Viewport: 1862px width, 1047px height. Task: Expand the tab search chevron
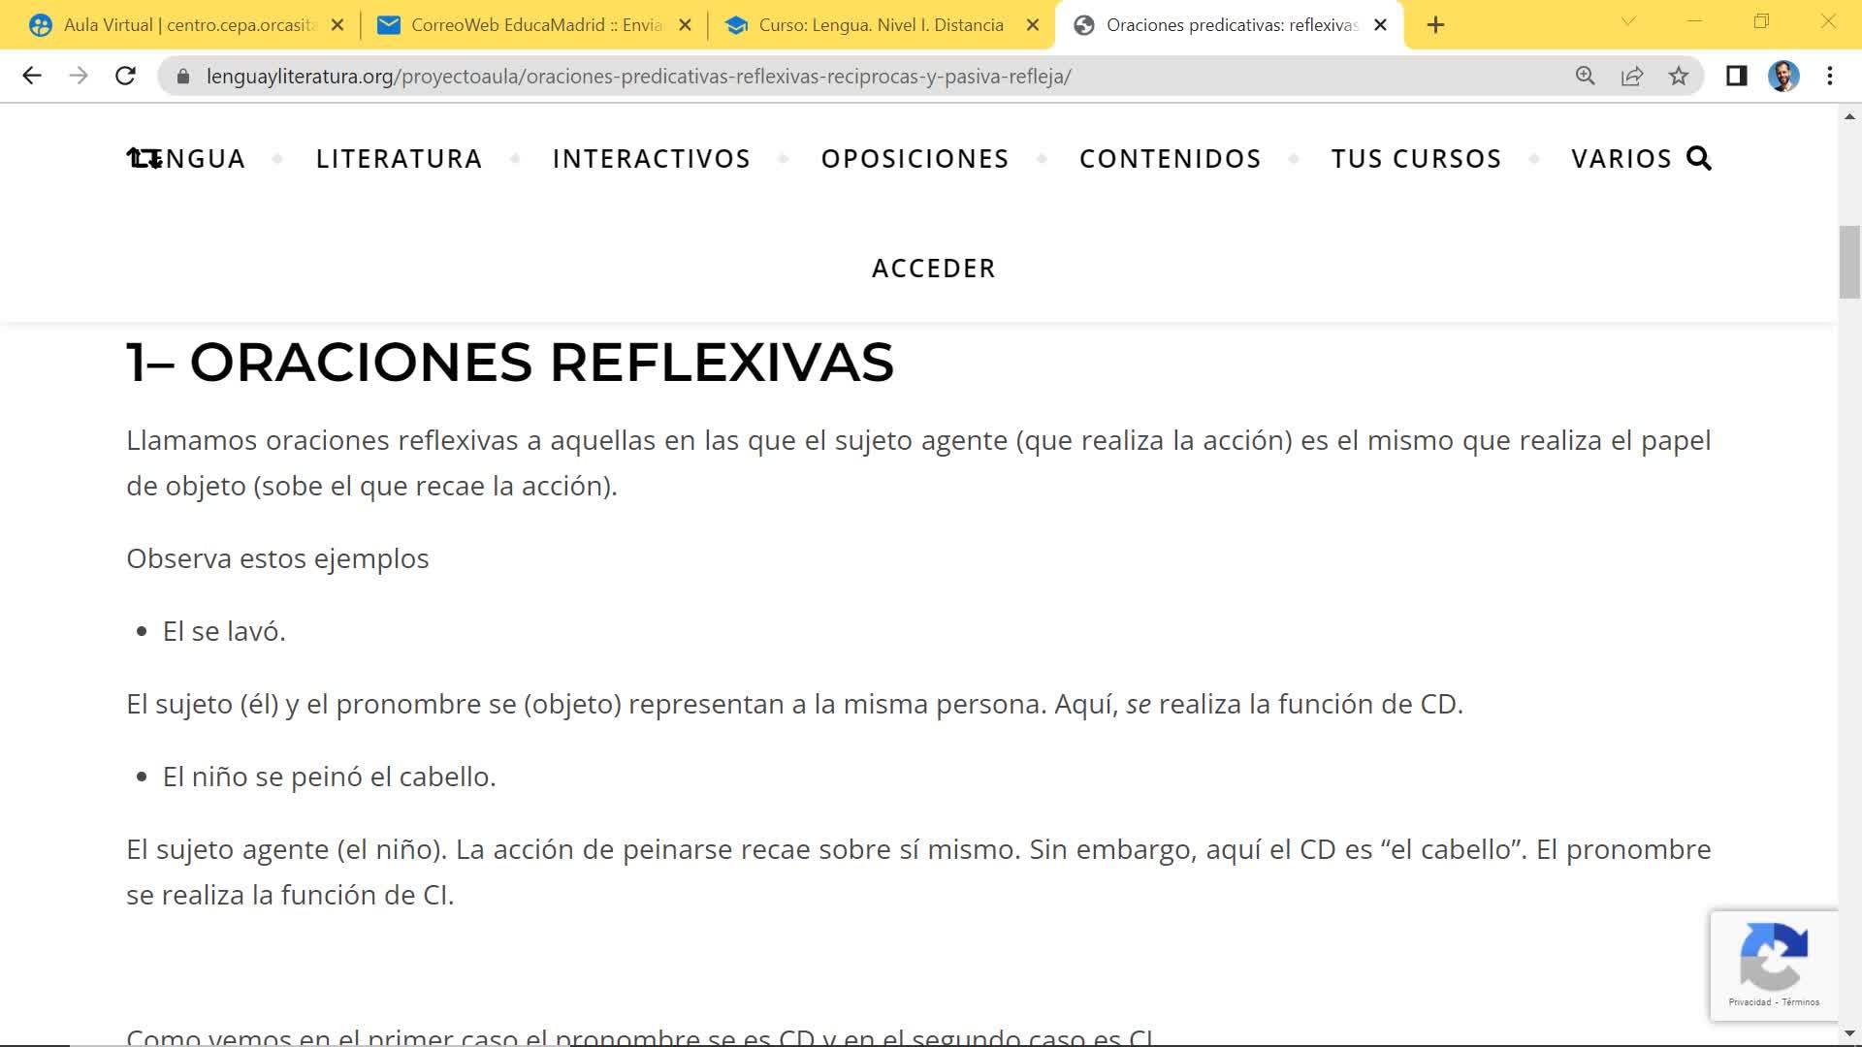(x=1628, y=21)
